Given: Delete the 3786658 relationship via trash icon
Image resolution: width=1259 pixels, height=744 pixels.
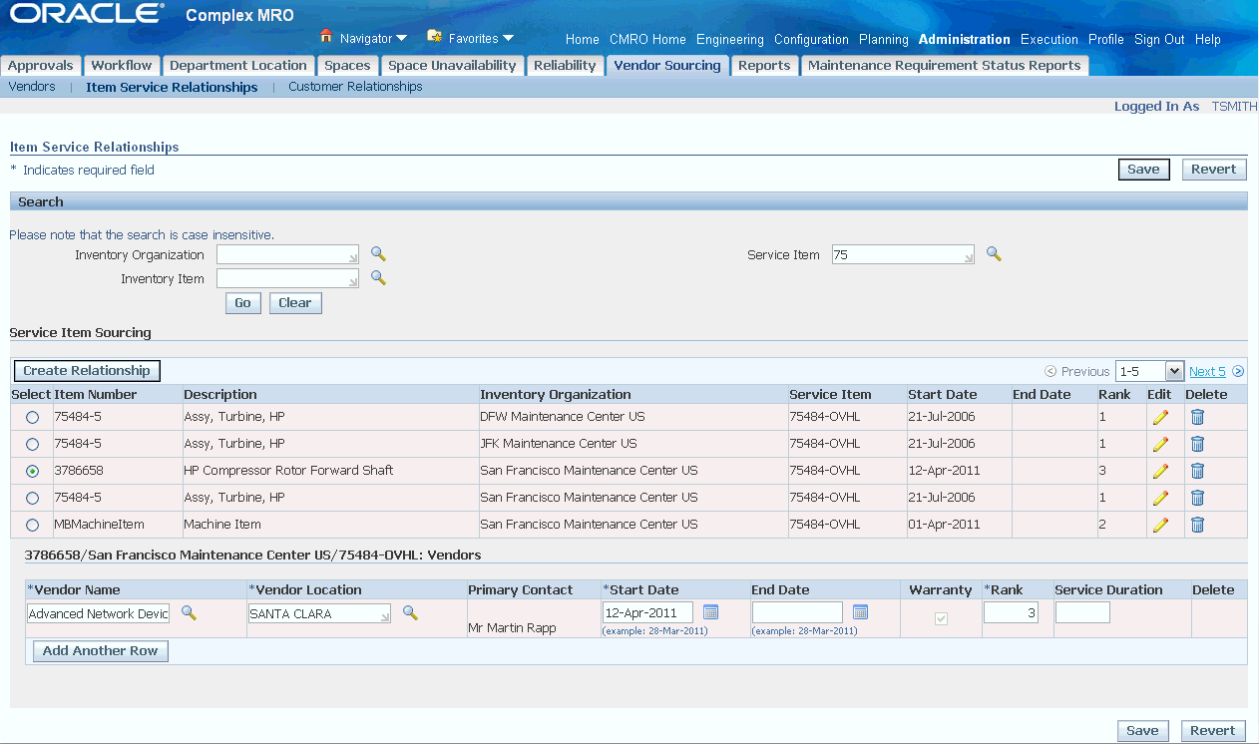Looking at the screenshot, I should 1197,471.
